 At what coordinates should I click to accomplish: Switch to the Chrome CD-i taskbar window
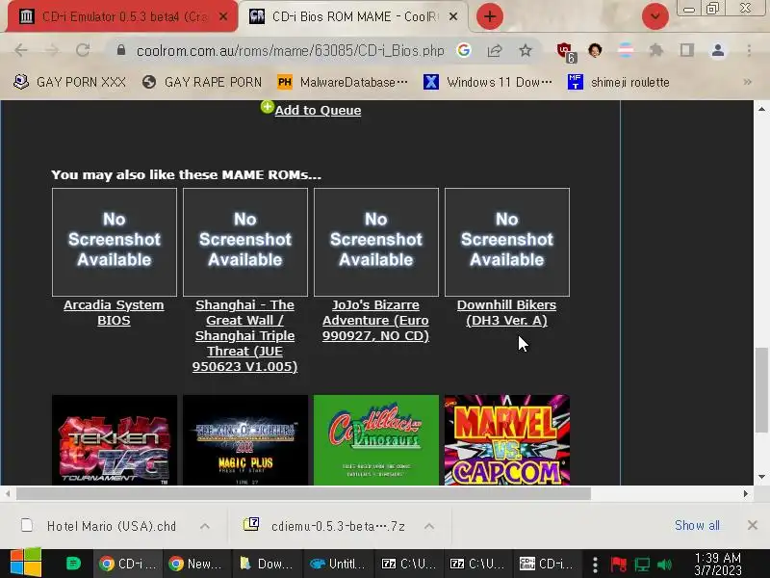pos(127,564)
